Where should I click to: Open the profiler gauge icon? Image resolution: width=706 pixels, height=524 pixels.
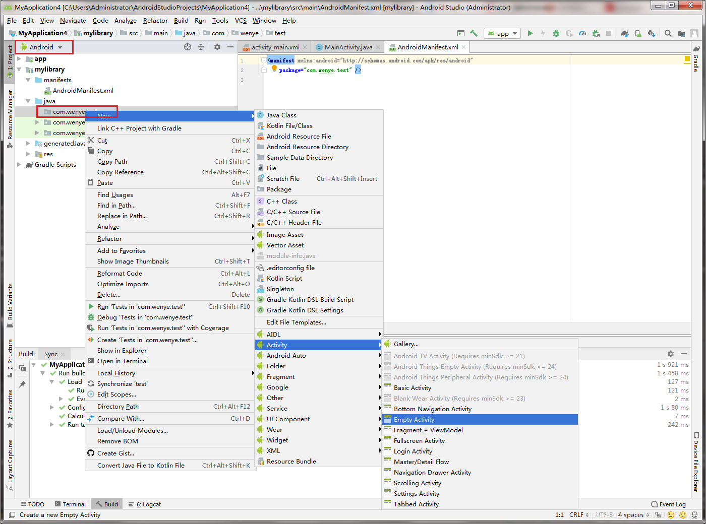tap(582, 33)
